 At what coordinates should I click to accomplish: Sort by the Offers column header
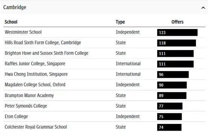point(178,22)
